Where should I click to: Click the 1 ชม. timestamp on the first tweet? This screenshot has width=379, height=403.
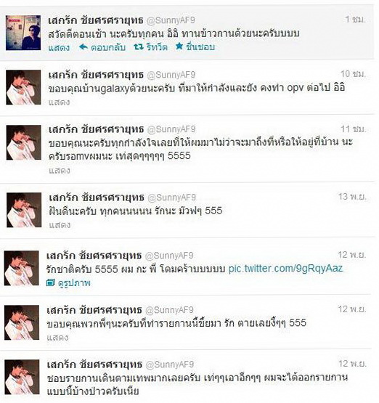355,20
